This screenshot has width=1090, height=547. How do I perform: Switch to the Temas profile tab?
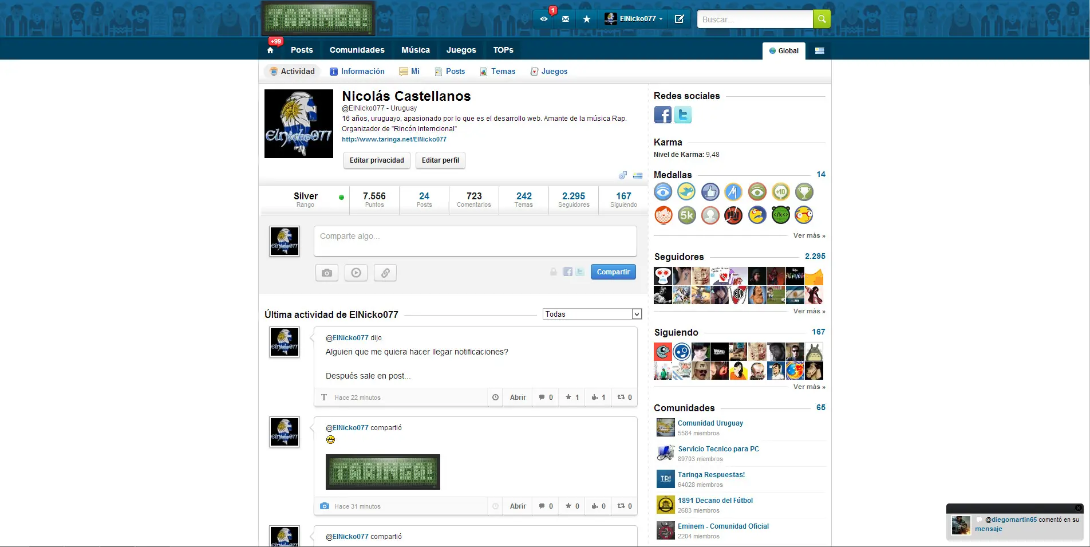497,72
